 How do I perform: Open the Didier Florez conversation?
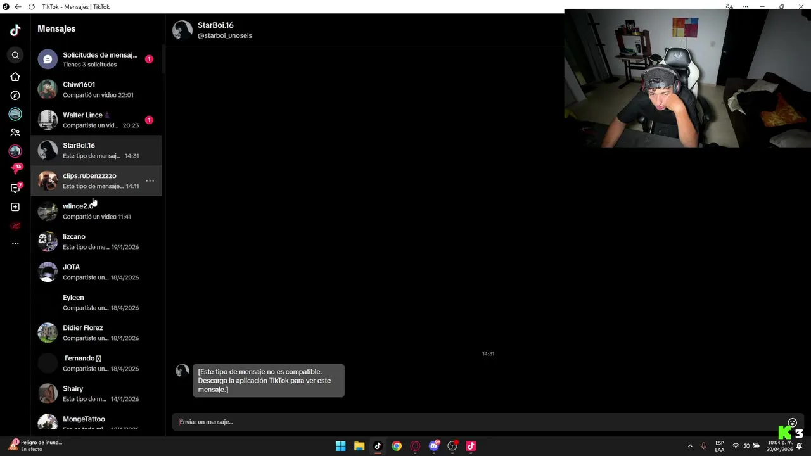(x=96, y=332)
